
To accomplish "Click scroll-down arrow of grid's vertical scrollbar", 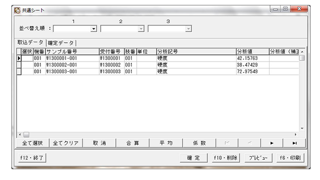I will pos(302,128).
